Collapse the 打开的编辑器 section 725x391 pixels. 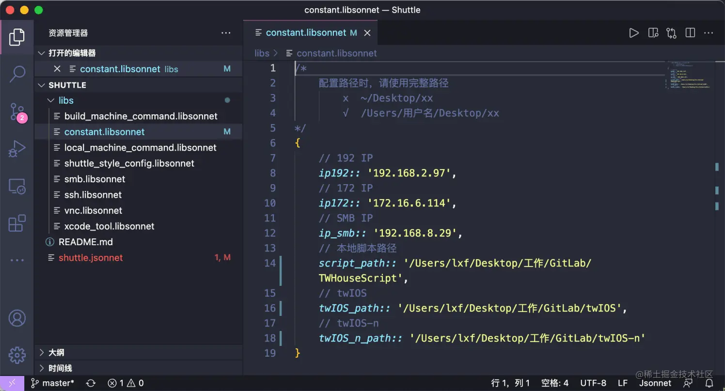[139, 53]
